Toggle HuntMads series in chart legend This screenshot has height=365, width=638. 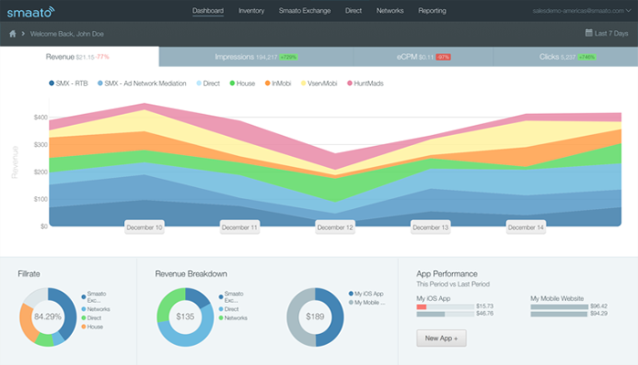[365, 83]
